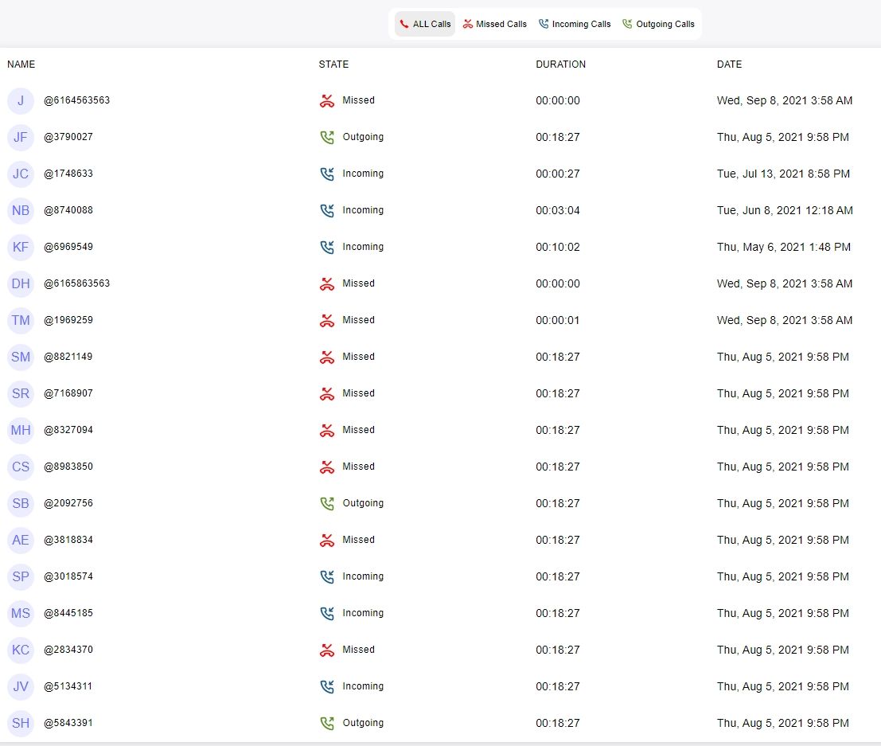Click the DATE column header

pos(729,64)
